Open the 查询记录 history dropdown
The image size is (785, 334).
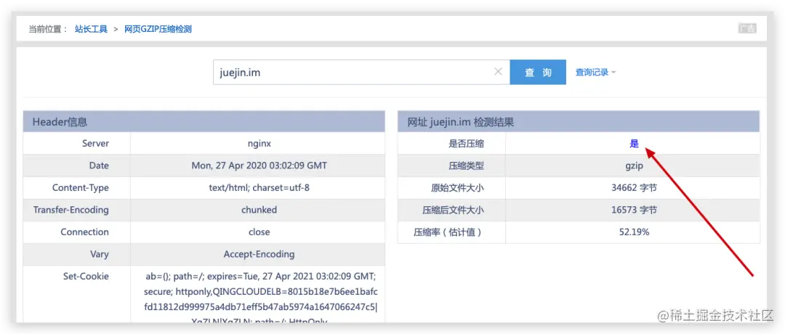click(x=596, y=73)
